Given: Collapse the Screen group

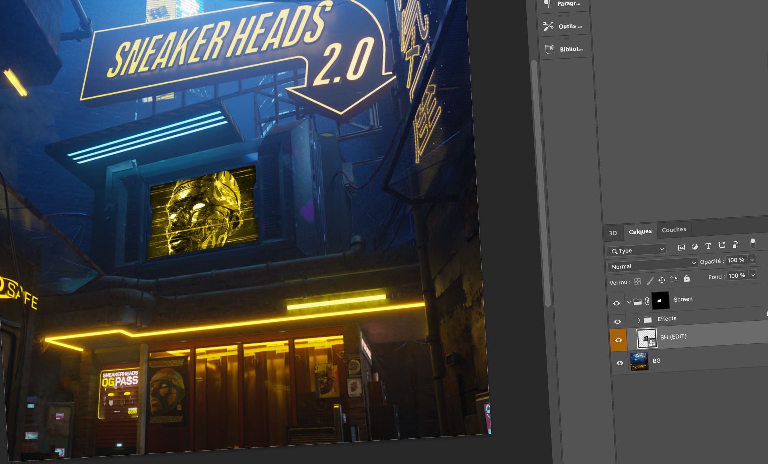Looking at the screenshot, I should (629, 302).
